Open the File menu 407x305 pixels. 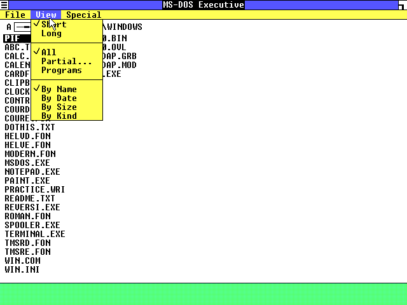point(15,15)
